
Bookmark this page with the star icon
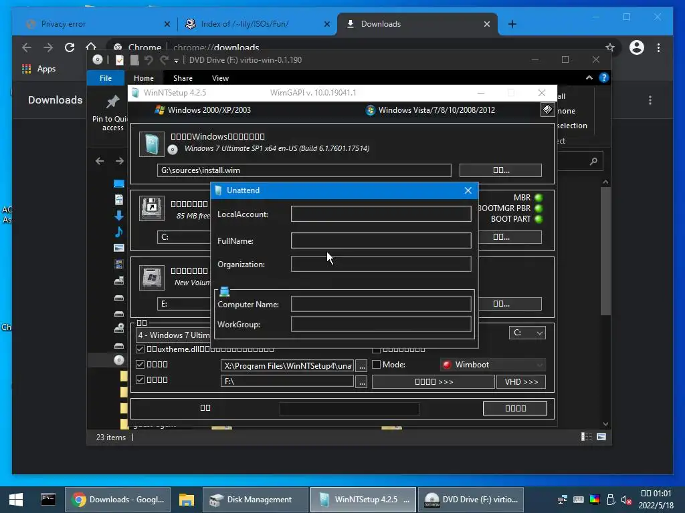click(x=610, y=47)
